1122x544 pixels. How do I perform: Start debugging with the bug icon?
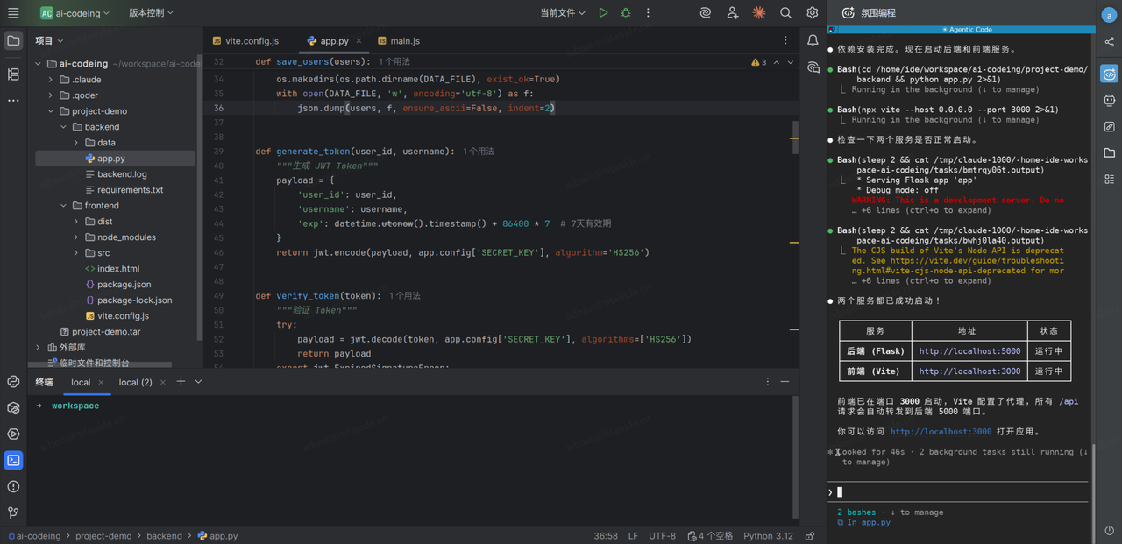[x=626, y=13]
